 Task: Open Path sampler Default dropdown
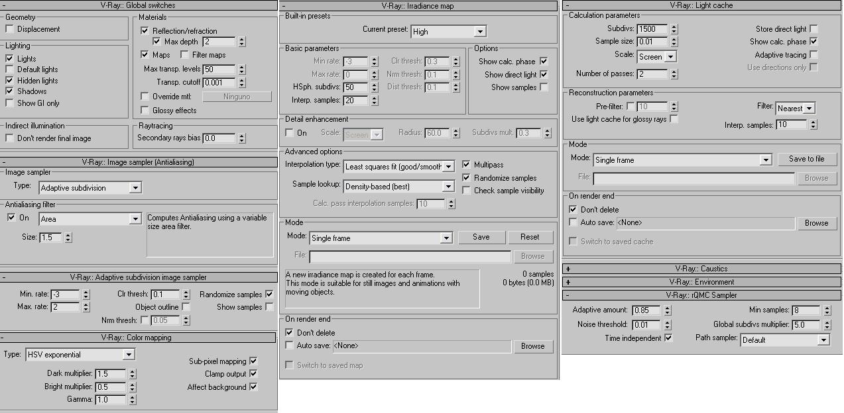pyautogui.click(x=785, y=340)
